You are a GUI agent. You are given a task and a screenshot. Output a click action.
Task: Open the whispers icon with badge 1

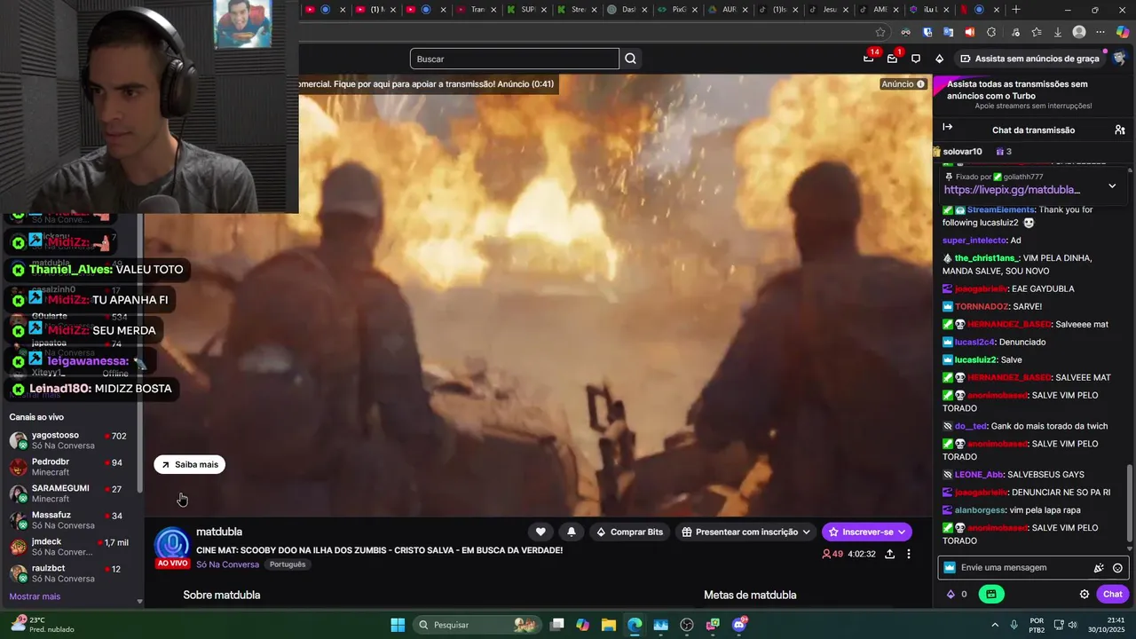point(893,59)
